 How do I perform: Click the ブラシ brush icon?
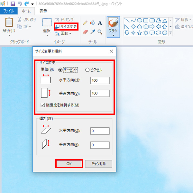coord(113,22)
